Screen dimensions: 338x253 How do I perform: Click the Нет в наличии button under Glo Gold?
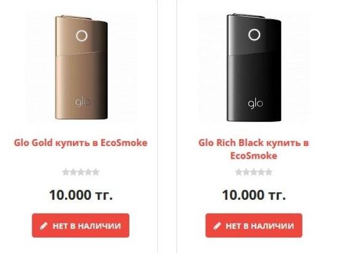click(81, 226)
